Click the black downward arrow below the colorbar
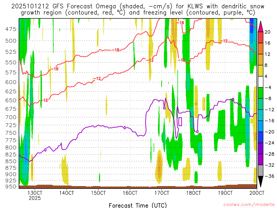 [x=260, y=182]
